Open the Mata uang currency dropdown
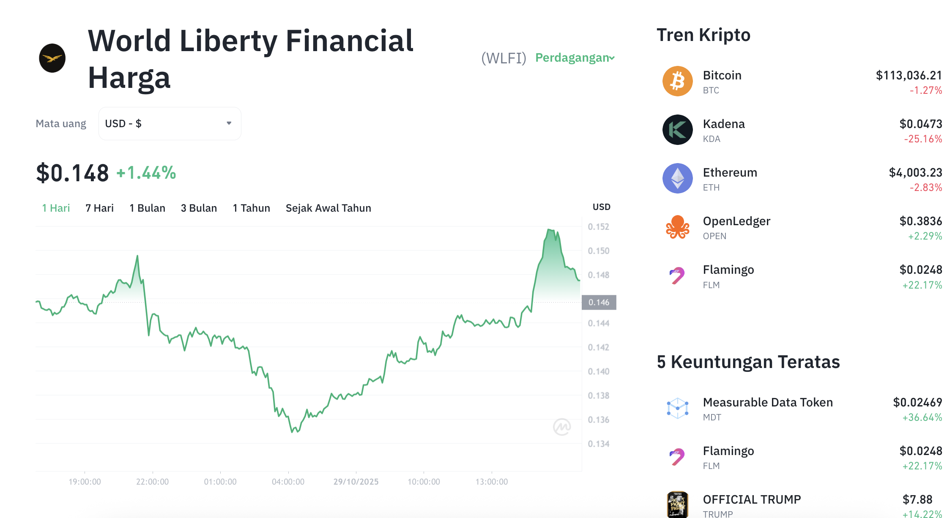Image resolution: width=947 pixels, height=518 pixels. [170, 123]
